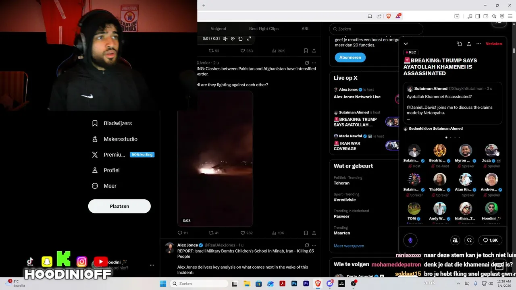This screenshot has height=290, width=516.
Task: Mute the top video via speaker icon
Action: pyautogui.click(x=225, y=39)
